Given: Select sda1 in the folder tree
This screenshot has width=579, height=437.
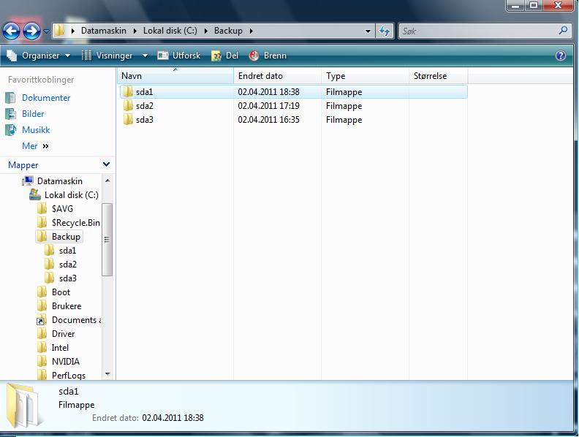Looking at the screenshot, I should (67, 251).
